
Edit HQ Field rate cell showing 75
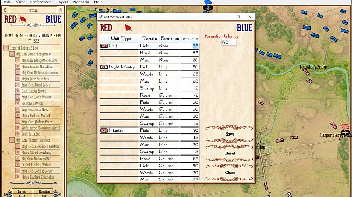pyautogui.click(x=189, y=46)
